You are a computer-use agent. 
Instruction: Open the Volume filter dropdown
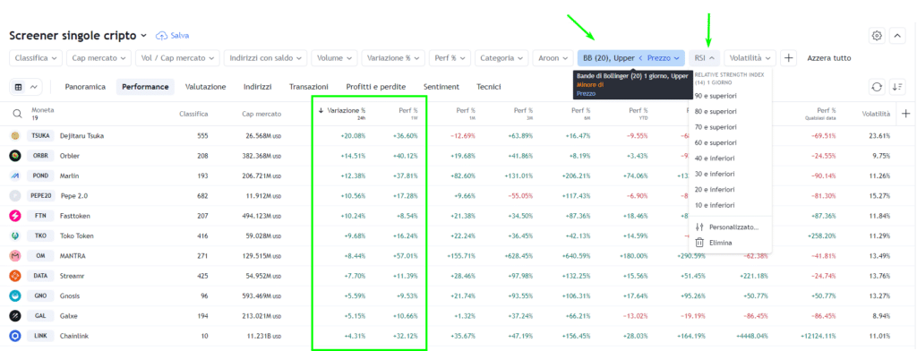tap(335, 58)
